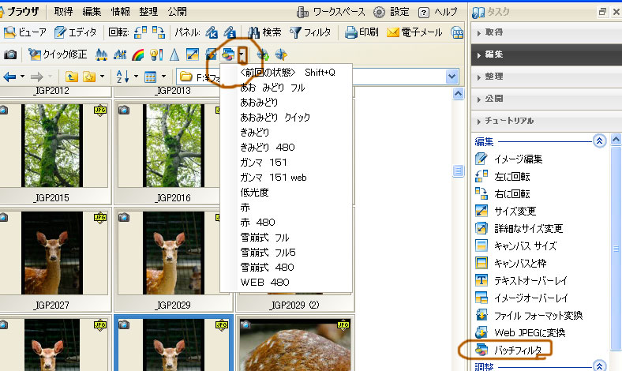Click イメージ編集 in task pane
This screenshot has width=622, height=371.
[x=509, y=159]
